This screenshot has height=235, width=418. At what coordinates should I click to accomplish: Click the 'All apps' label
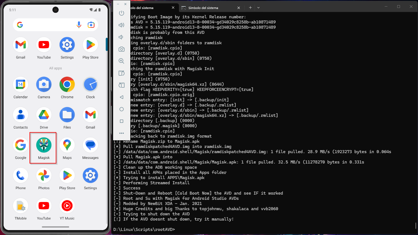[55, 68]
